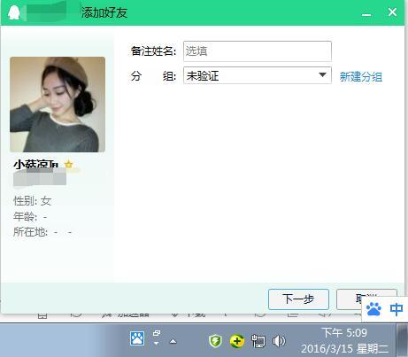This screenshot has height=357, width=408.
Task: Click the Baidu paw icon on floating IME bar
Action: click(373, 309)
